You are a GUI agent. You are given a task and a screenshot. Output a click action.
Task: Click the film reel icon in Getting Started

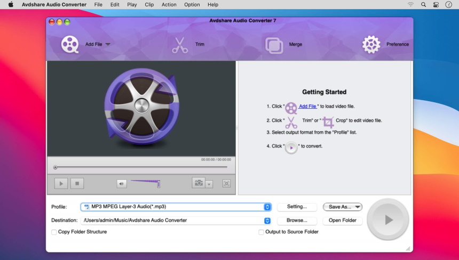(291, 108)
